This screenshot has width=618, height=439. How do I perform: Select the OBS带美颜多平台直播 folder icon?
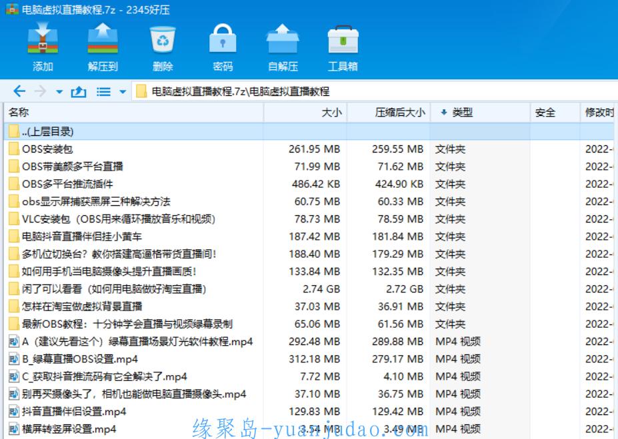14,166
